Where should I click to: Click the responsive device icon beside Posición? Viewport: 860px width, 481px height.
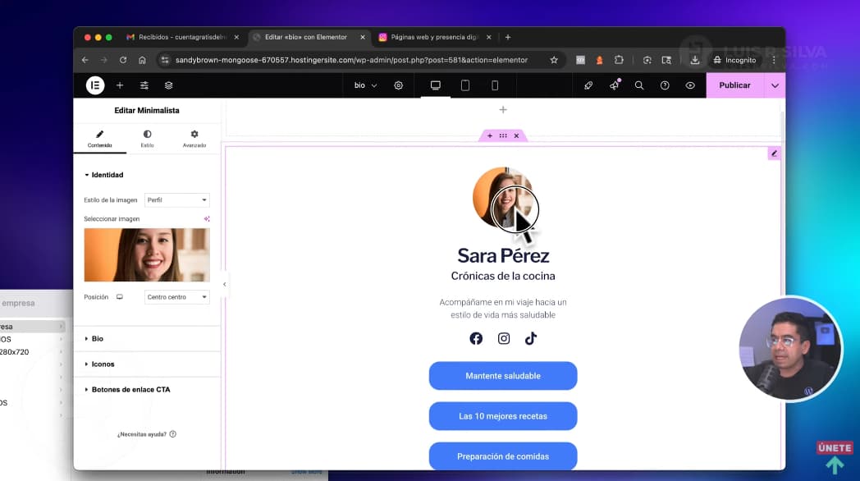coord(120,297)
